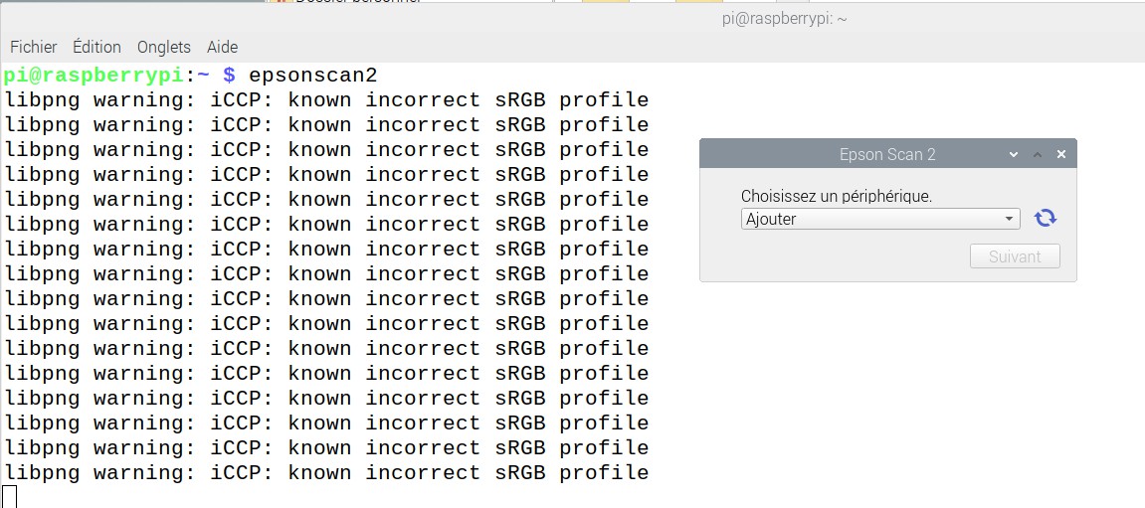
Task: Click the first libpng warning line
Action: [326, 100]
